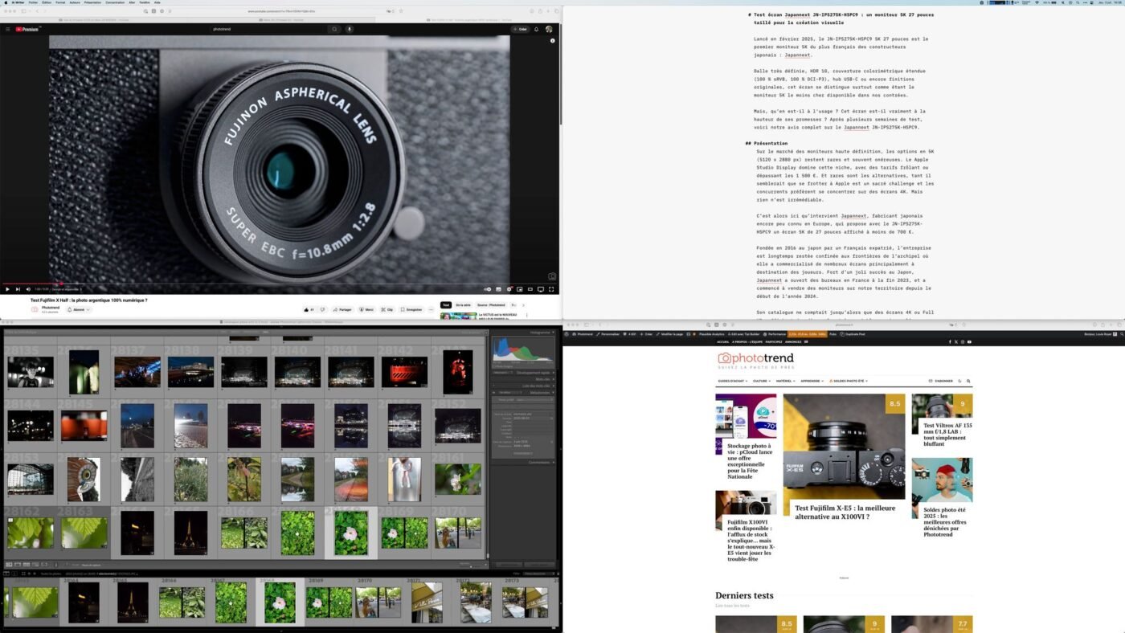
Task: Click the Safari address bar on YouTube window
Action: (x=280, y=11)
